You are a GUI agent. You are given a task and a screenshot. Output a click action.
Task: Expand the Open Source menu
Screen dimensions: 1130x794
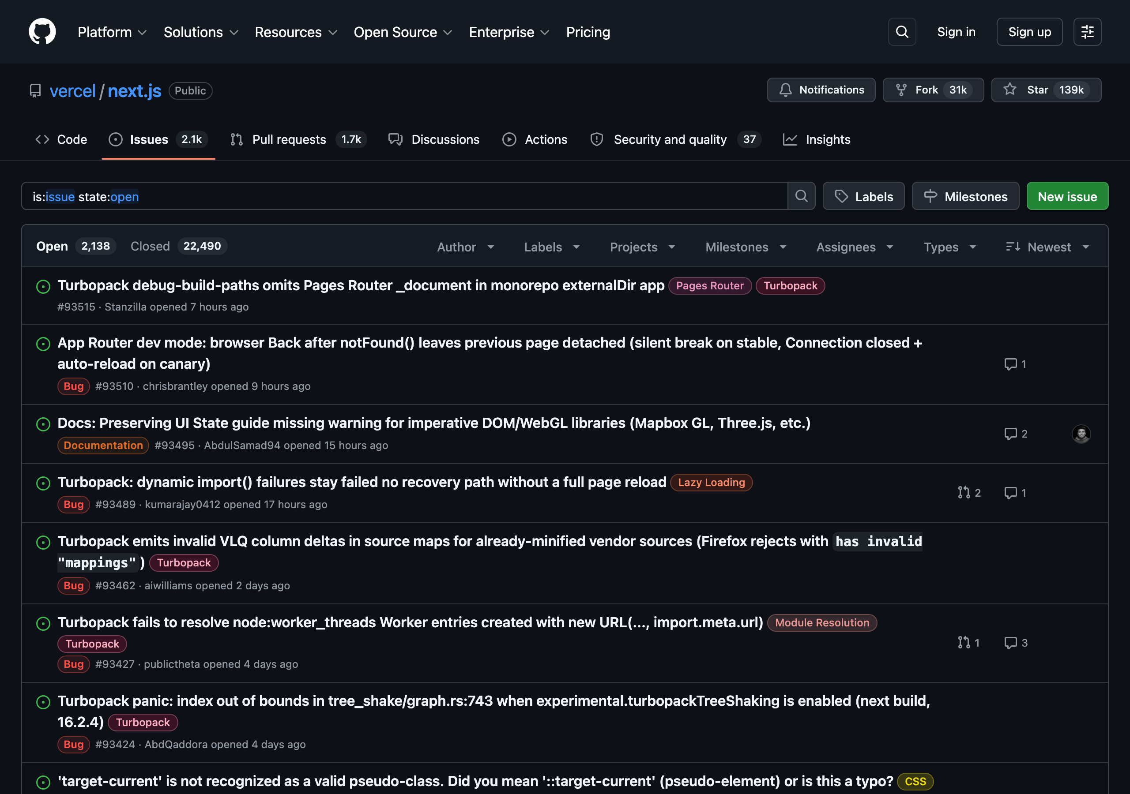tap(403, 32)
